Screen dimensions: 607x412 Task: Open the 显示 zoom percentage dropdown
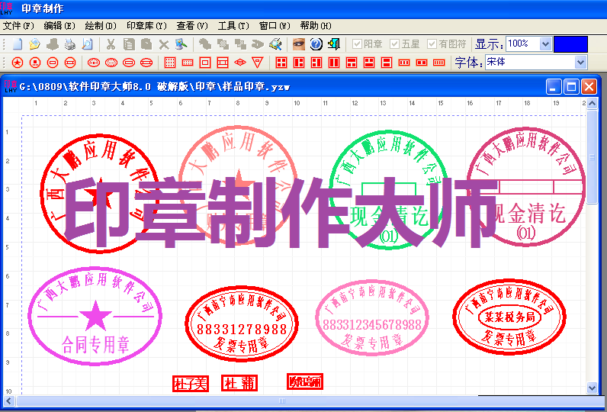[544, 44]
